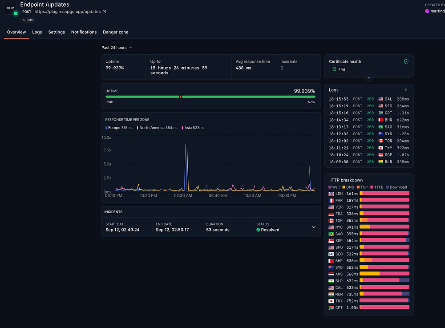Screen dimensions: 445x328
Task: Click the certificate health shield icon
Action: (x=406, y=62)
